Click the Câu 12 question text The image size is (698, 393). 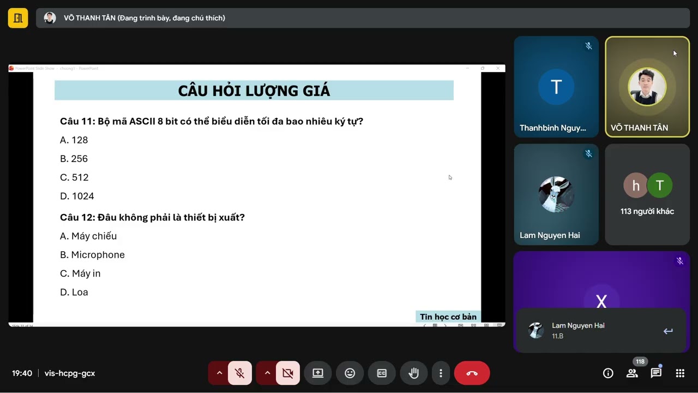pyautogui.click(x=152, y=217)
